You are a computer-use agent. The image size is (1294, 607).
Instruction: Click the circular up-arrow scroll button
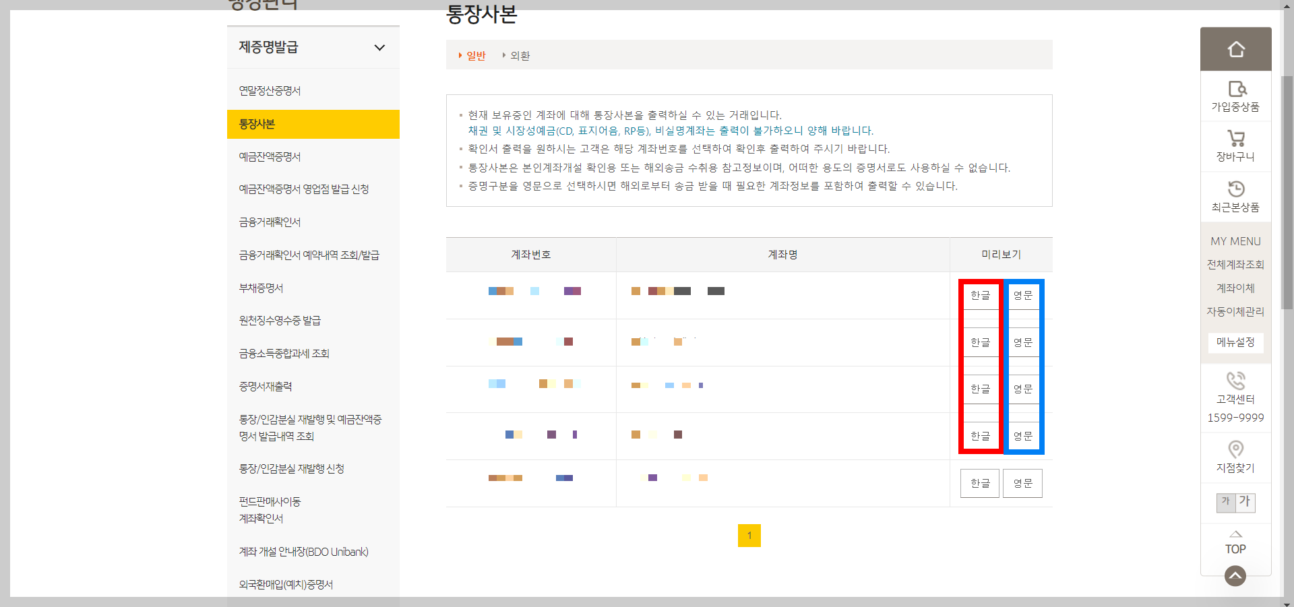point(1235,576)
